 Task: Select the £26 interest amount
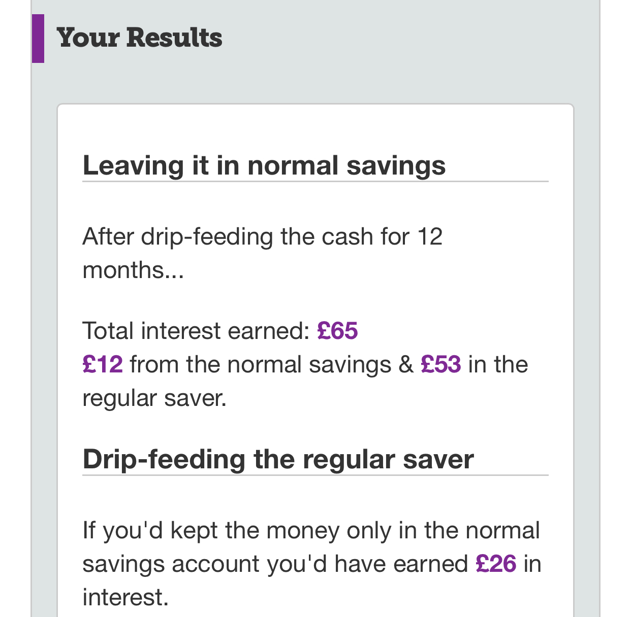496,564
